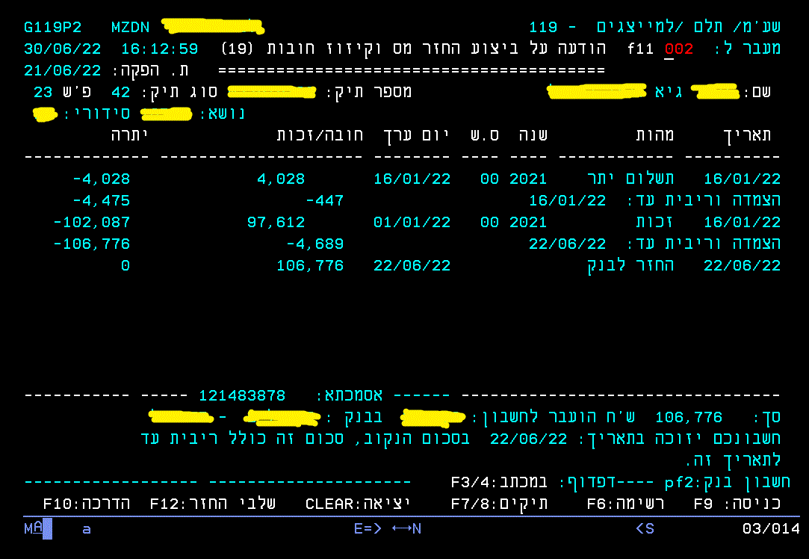The image size is (809, 559).
Task: Click the F9 כניסה entry option
Action: coord(737,504)
